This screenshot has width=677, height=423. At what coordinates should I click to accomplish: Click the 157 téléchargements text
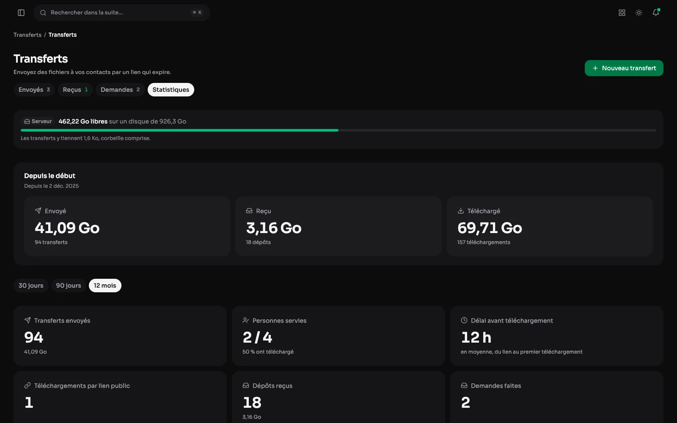click(x=484, y=242)
